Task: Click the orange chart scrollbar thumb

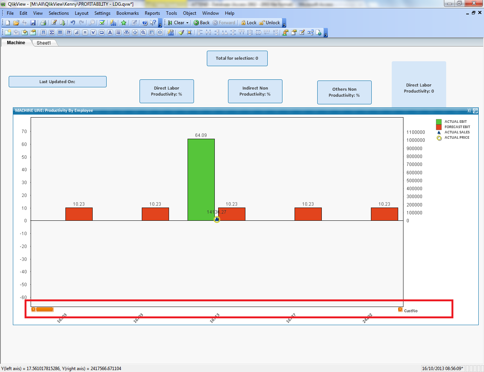Action: tap(45, 310)
